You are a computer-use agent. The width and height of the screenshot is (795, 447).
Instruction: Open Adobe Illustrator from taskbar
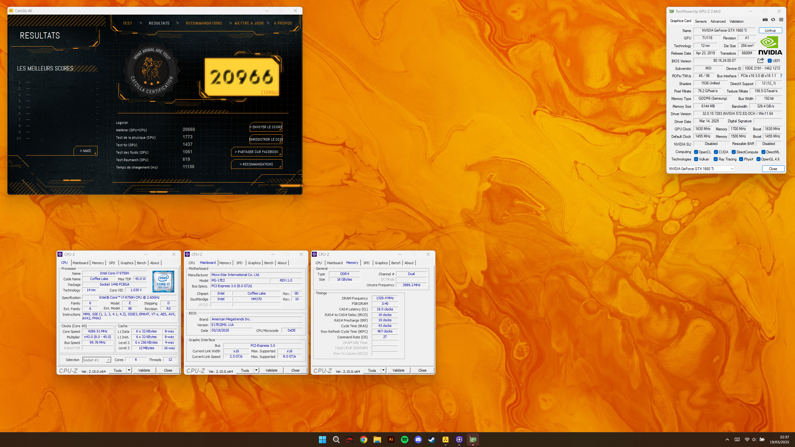(391, 440)
